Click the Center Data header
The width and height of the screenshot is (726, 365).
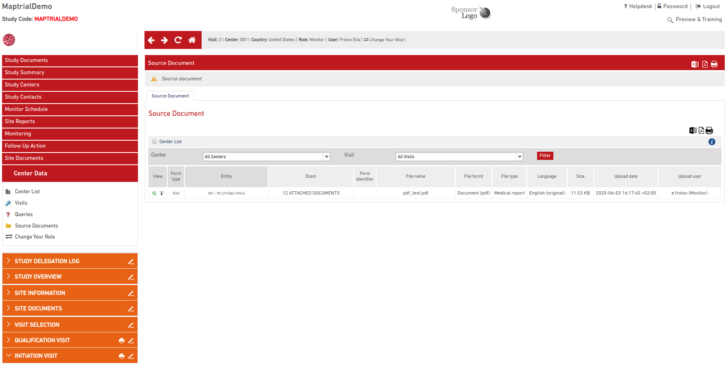(x=70, y=173)
